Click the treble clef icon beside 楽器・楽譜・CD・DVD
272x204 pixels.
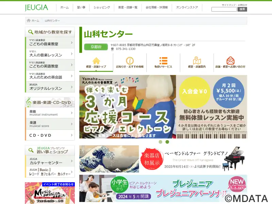point(29,102)
